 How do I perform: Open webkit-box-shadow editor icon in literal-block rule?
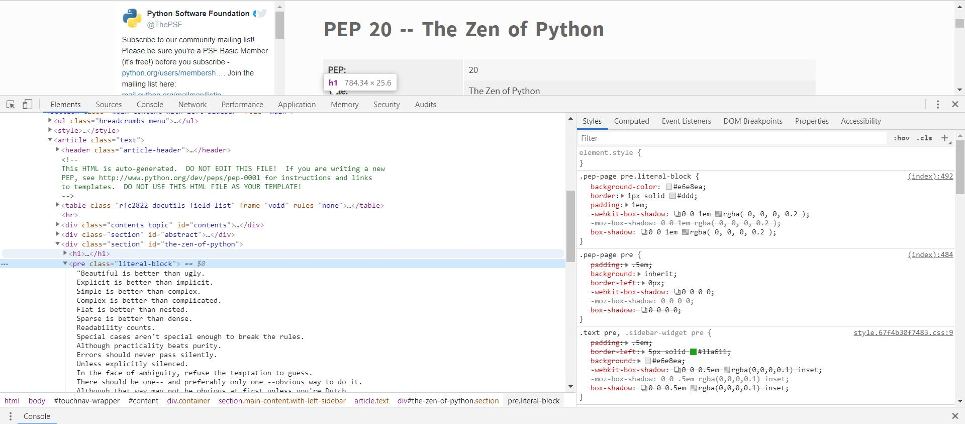coord(677,214)
